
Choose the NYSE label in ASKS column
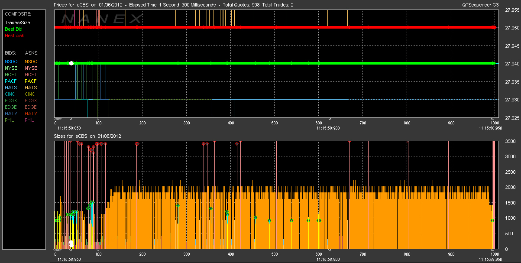(x=31, y=68)
